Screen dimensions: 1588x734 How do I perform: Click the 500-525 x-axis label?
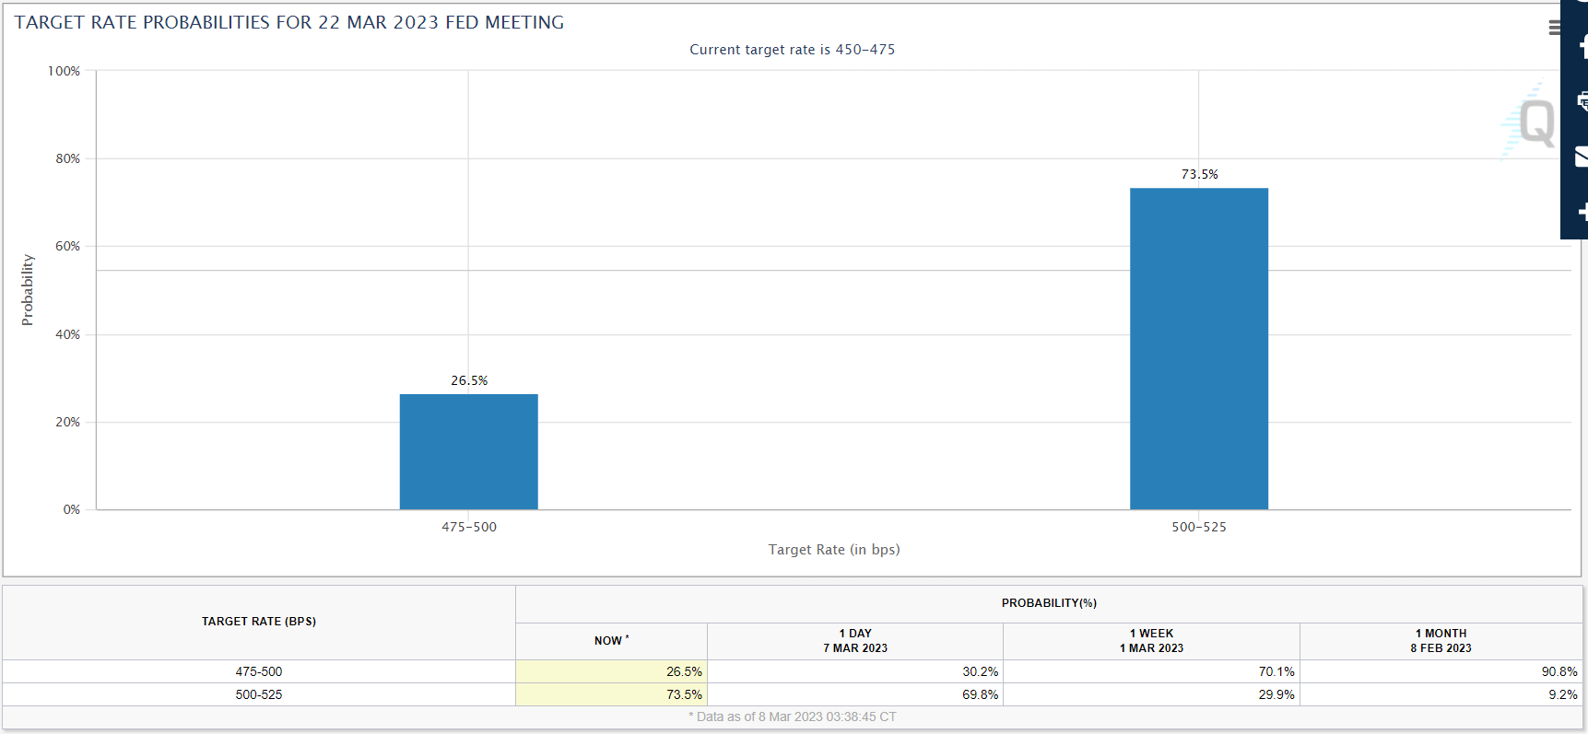1198,527
